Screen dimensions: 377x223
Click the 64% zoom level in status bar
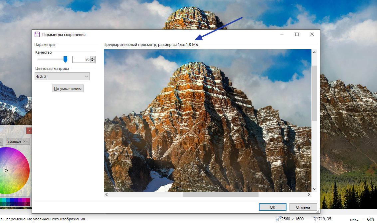[371, 219]
